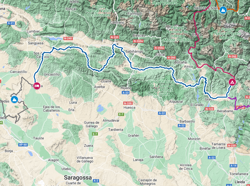The height and width of the screenshot is (186, 250).
Task: Click the A-23 highway shield near Nueno
Action: click(x=126, y=93)
